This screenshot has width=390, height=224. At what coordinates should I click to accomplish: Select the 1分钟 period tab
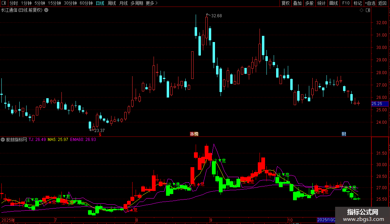(26, 3)
